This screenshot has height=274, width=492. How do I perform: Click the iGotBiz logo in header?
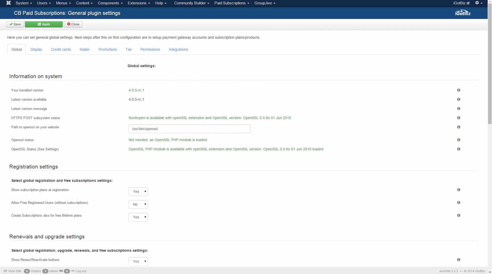click(x=463, y=13)
